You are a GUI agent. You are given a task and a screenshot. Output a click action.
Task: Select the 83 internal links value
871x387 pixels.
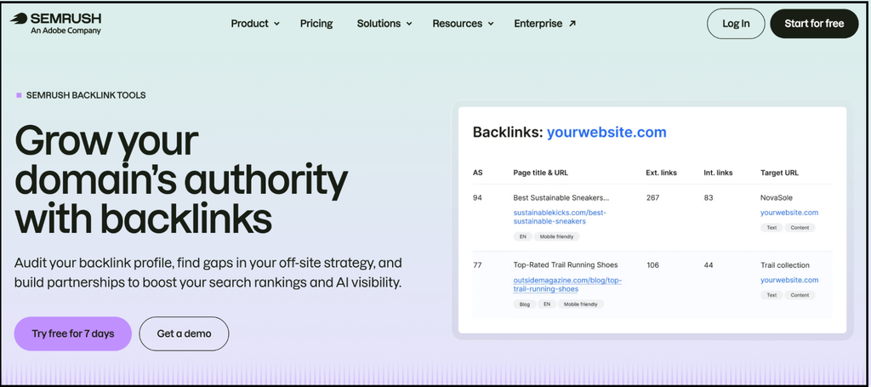pos(709,197)
